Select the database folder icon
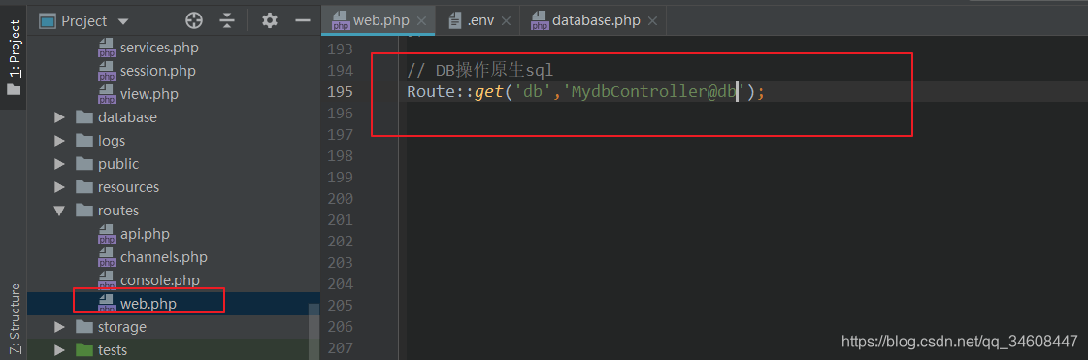The image size is (1088, 360). click(84, 117)
